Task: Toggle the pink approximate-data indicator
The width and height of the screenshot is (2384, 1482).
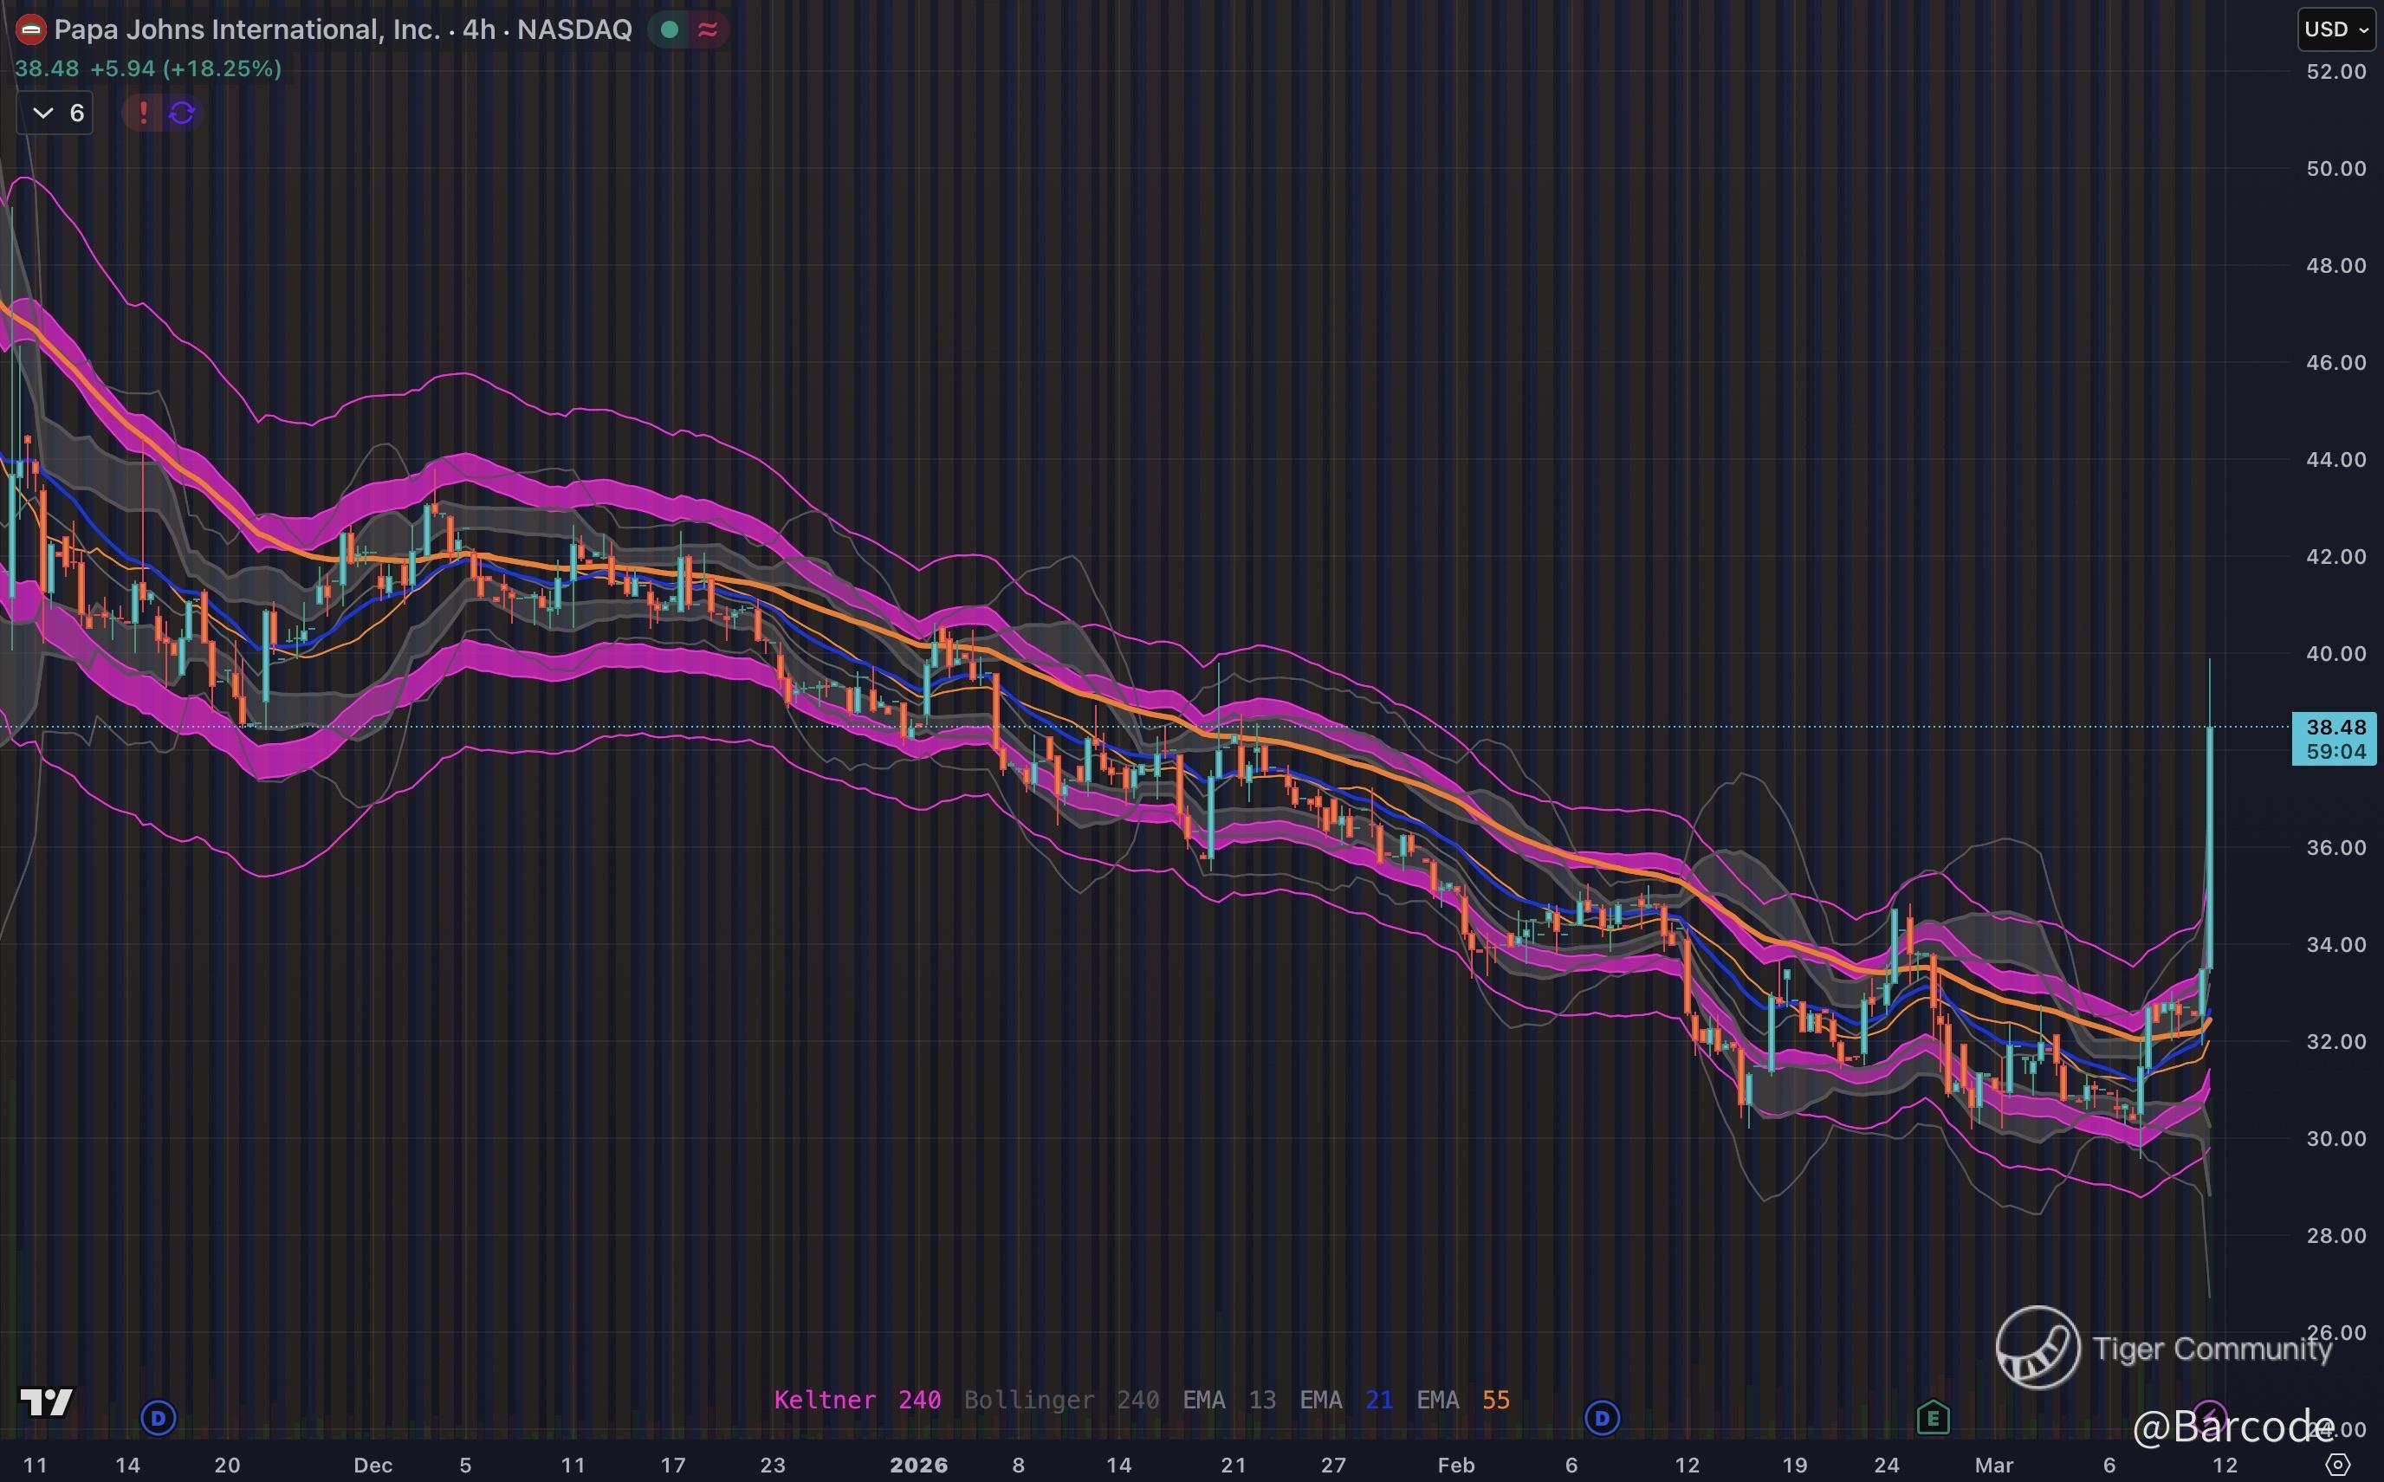Action: click(707, 30)
